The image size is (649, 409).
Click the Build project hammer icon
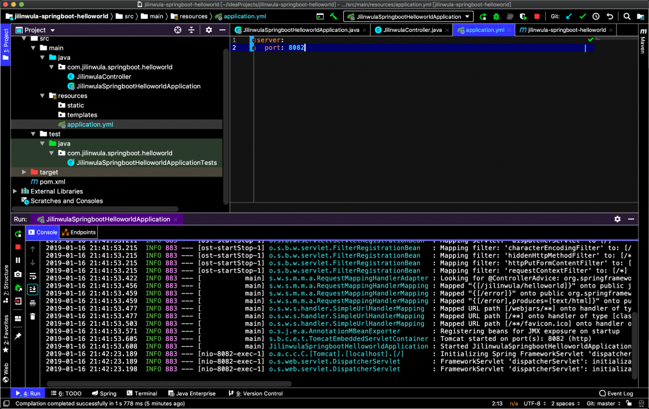coord(334,17)
